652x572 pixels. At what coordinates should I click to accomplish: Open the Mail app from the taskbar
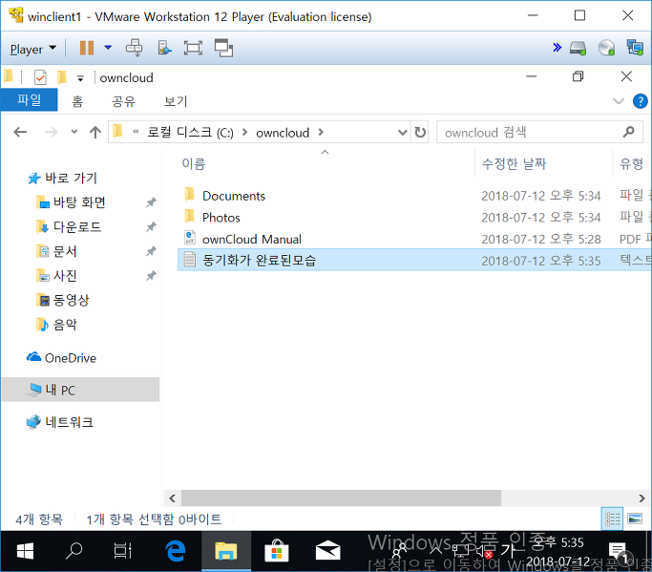click(x=327, y=552)
